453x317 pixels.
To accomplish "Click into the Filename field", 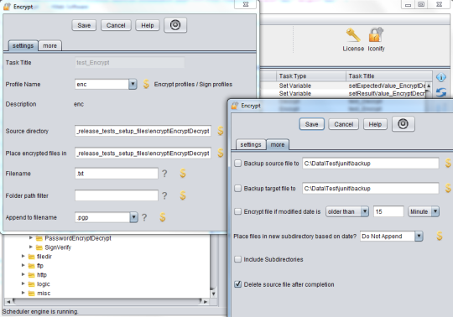I will pyautogui.click(x=117, y=174).
